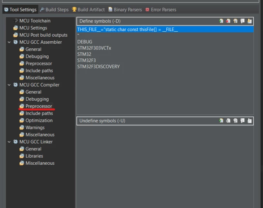The image size is (263, 208).
Task: Open the Binary Parsers tab
Action: (x=125, y=10)
